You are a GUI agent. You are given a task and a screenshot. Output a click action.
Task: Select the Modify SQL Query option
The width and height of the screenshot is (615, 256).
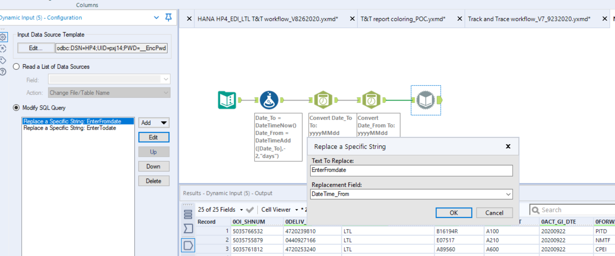(16, 108)
